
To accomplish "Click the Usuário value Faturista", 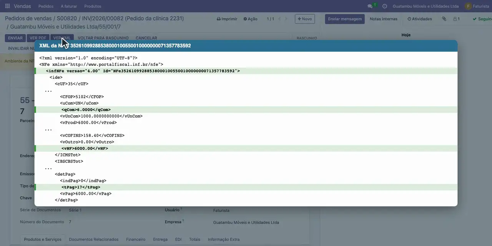I will coord(221,211).
